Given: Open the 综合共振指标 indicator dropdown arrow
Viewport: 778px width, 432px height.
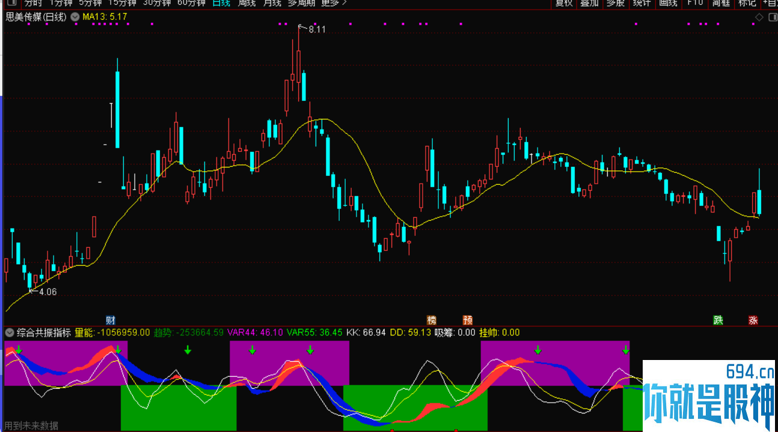Looking at the screenshot, I should pos(9,332).
